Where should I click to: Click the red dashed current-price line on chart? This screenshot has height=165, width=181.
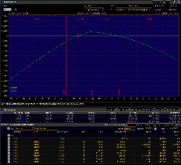tap(67, 55)
